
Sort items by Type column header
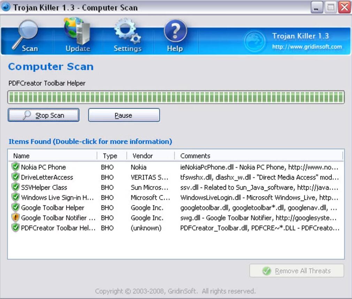coord(110,156)
